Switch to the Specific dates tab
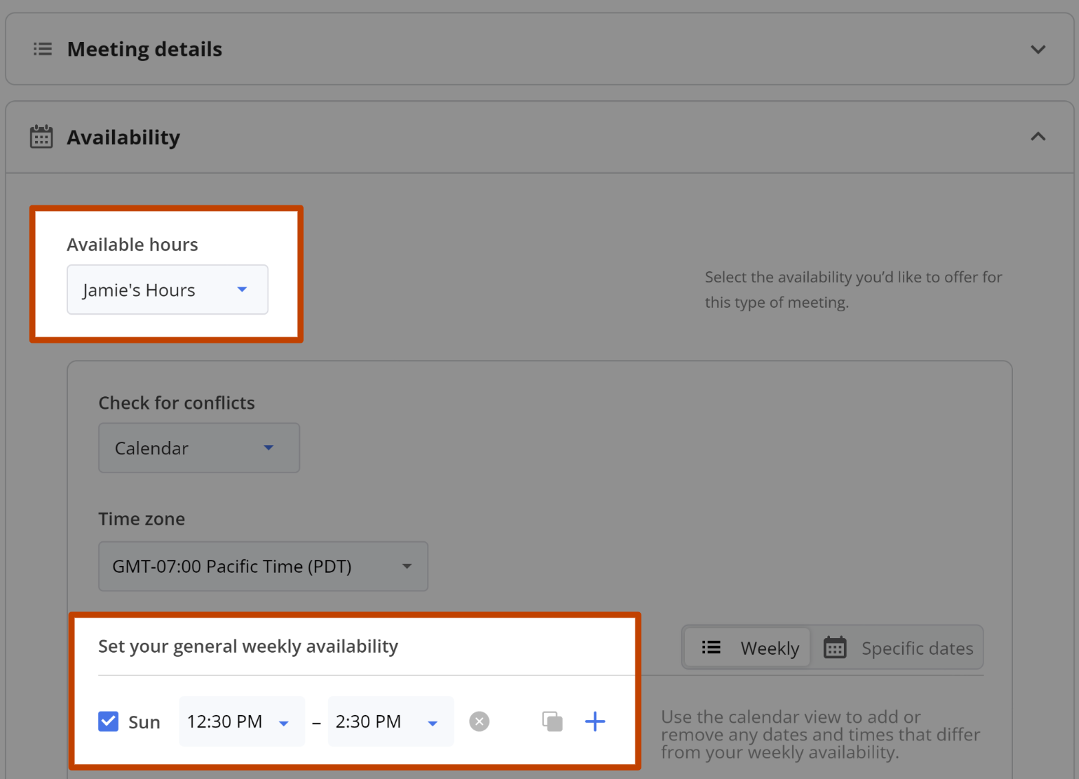Image resolution: width=1079 pixels, height=779 pixels. point(897,648)
